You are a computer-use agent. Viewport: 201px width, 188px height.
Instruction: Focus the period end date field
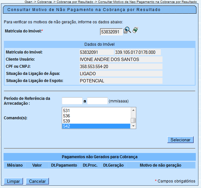(97, 101)
